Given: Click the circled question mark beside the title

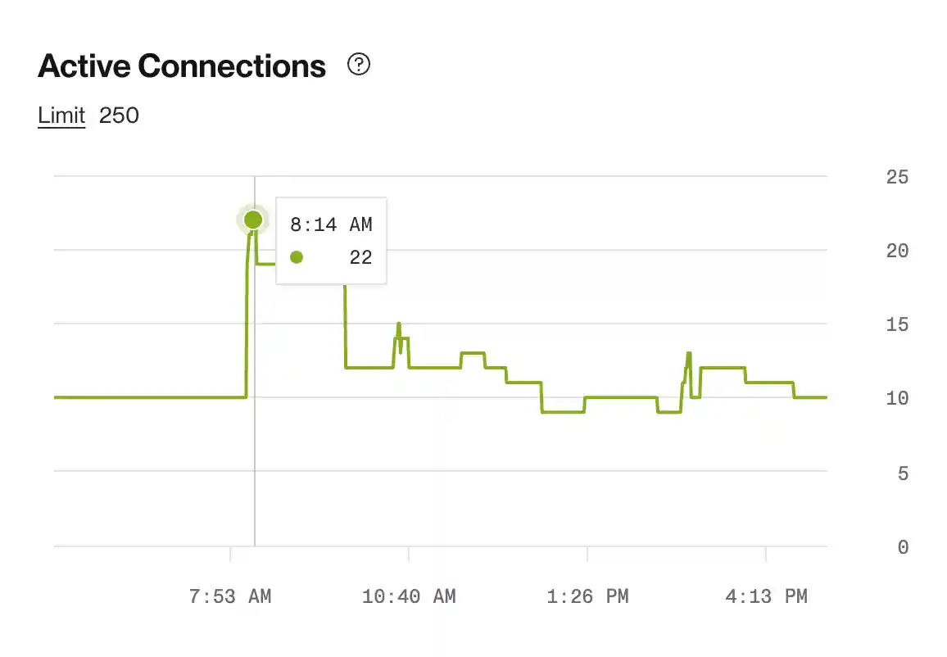Looking at the screenshot, I should click(358, 64).
